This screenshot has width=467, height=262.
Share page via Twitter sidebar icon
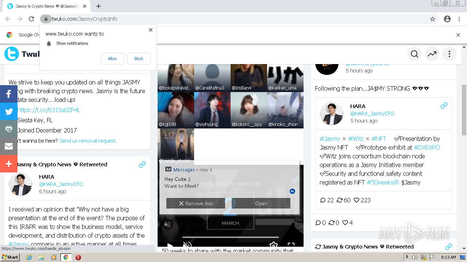[x=9, y=111]
